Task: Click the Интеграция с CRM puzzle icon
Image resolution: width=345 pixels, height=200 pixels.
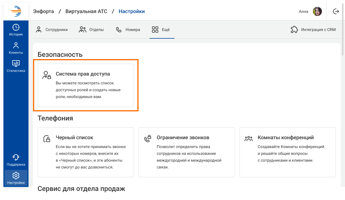Action: click(x=294, y=30)
